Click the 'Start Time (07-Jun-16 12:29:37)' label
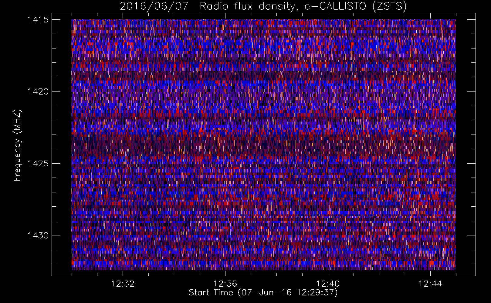Screen dimensions: 491x303 (x=263, y=293)
